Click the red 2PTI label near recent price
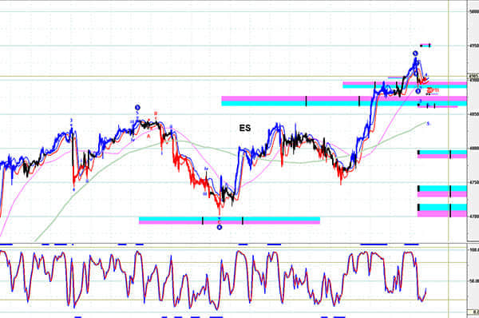This screenshot has width=479, height=318. 433,90
